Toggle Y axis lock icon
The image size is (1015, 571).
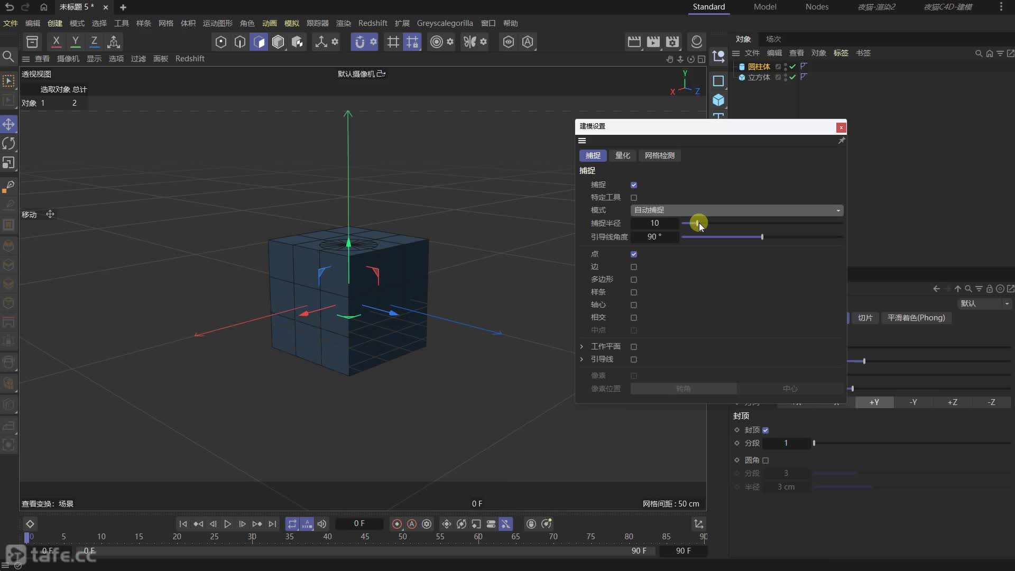click(x=75, y=41)
